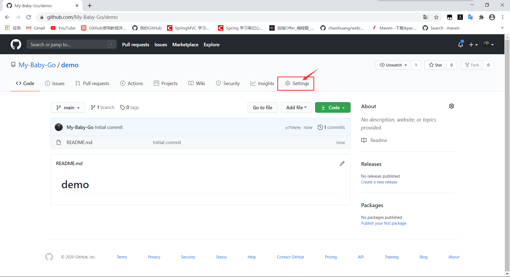Screen dimensions: 510x277
Task: Open the Actions tab
Action: [131, 83]
